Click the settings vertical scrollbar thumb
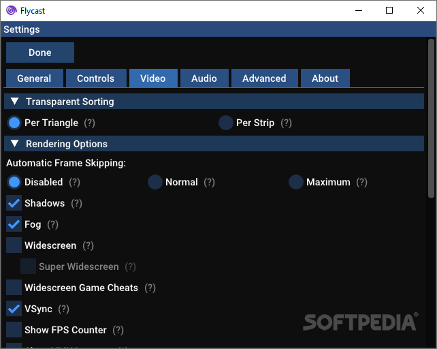The height and width of the screenshot is (349, 437). (x=431, y=119)
